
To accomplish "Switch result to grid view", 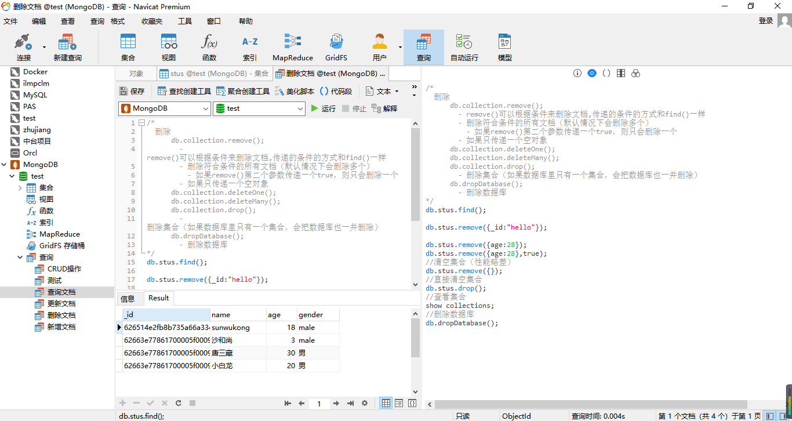I will pos(386,403).
